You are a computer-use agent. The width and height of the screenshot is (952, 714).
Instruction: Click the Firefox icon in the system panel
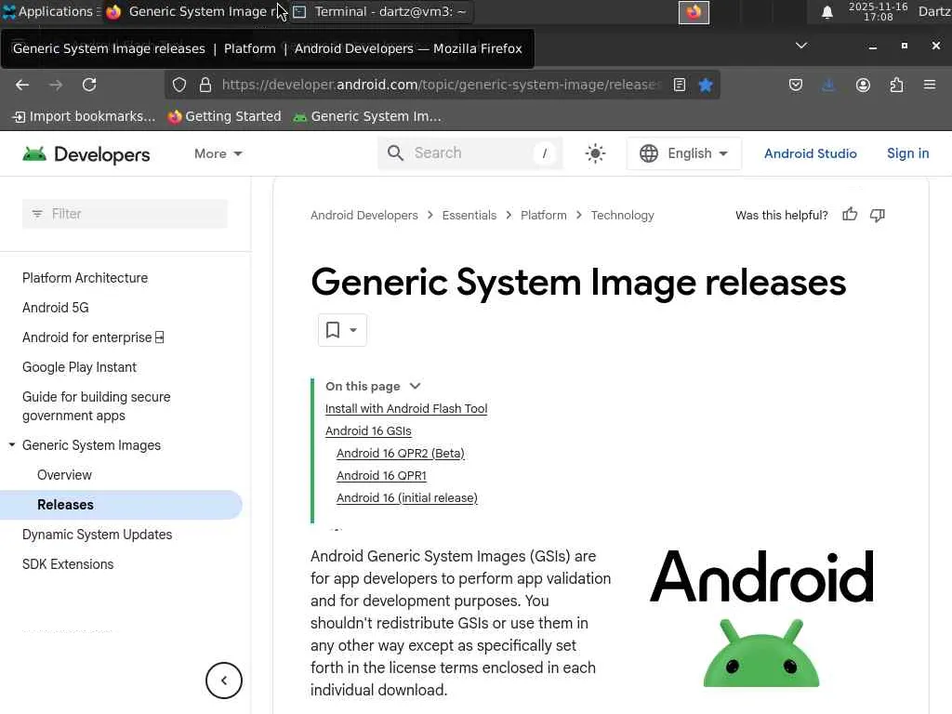tap(694, 12)
